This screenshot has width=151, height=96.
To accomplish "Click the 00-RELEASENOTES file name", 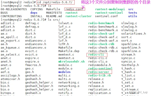I will [x=14, y=9].
